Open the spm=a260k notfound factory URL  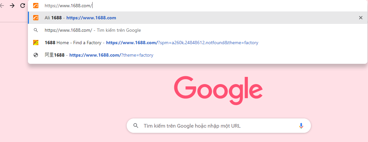click(182, 43)
